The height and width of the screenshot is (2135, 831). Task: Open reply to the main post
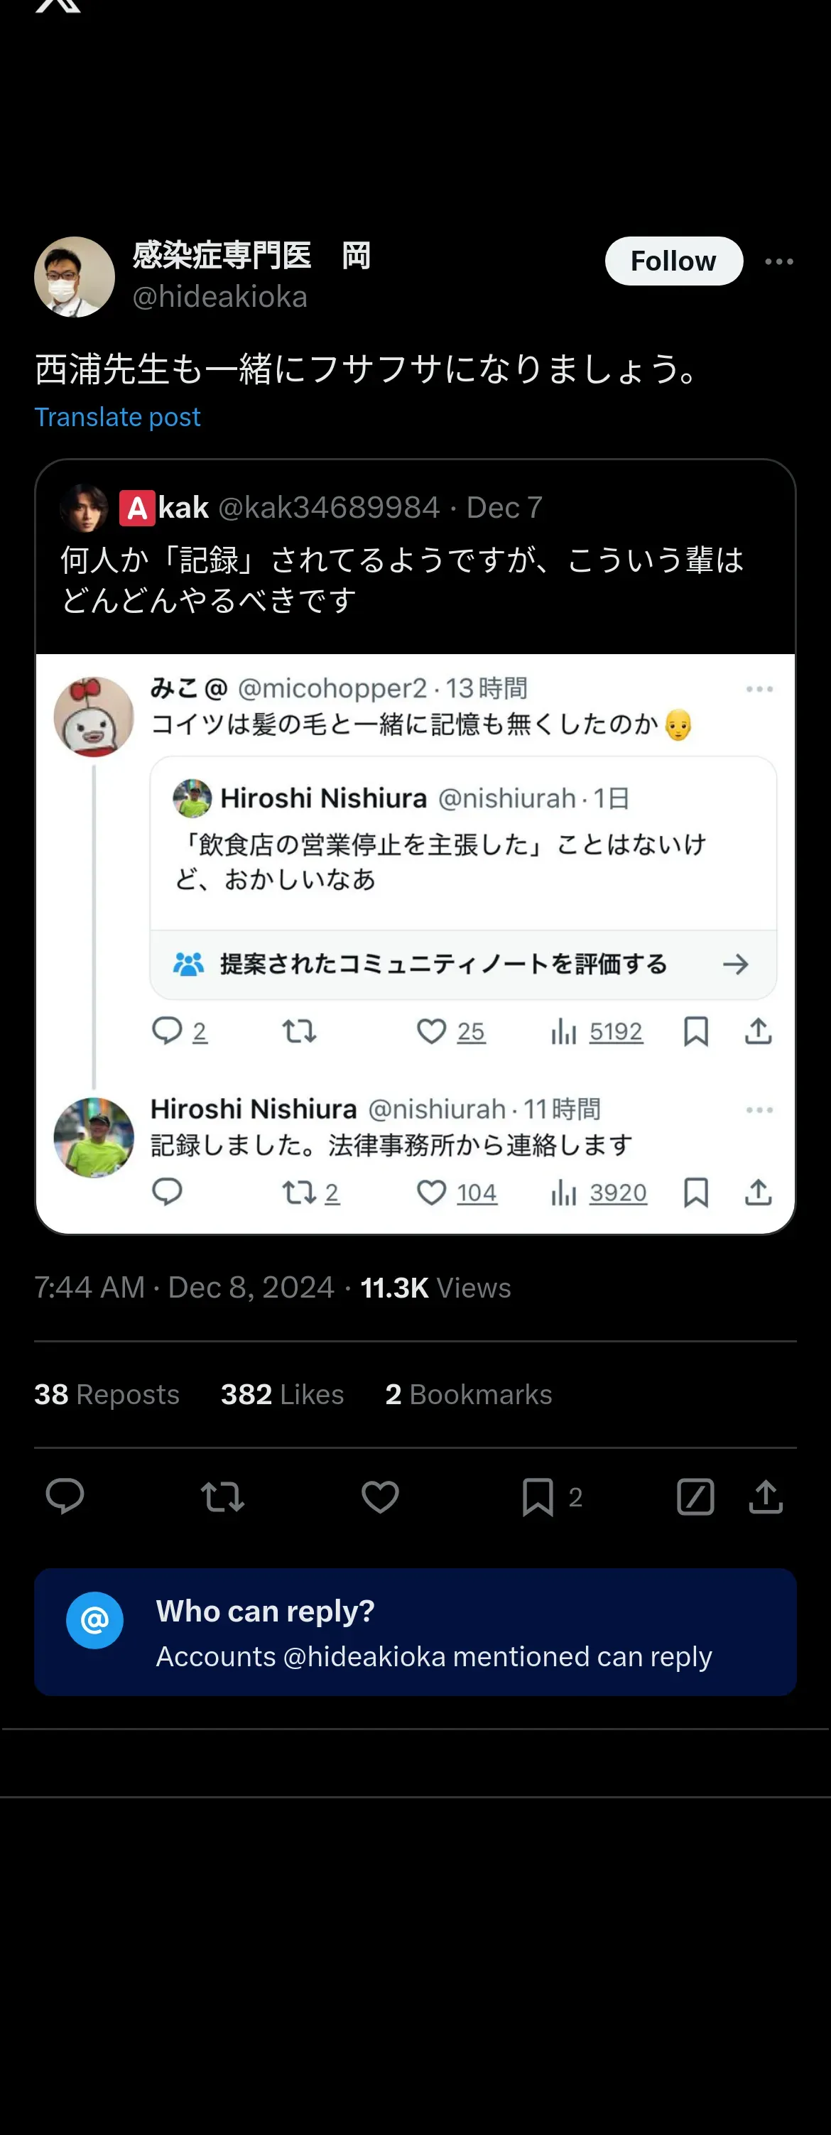[65, 1496]
